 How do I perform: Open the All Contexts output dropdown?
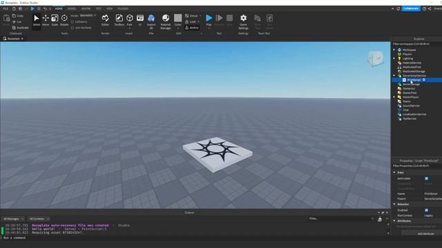tap(39, 219)
